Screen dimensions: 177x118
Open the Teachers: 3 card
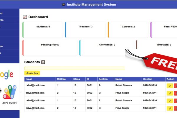(x=85, y=30)
